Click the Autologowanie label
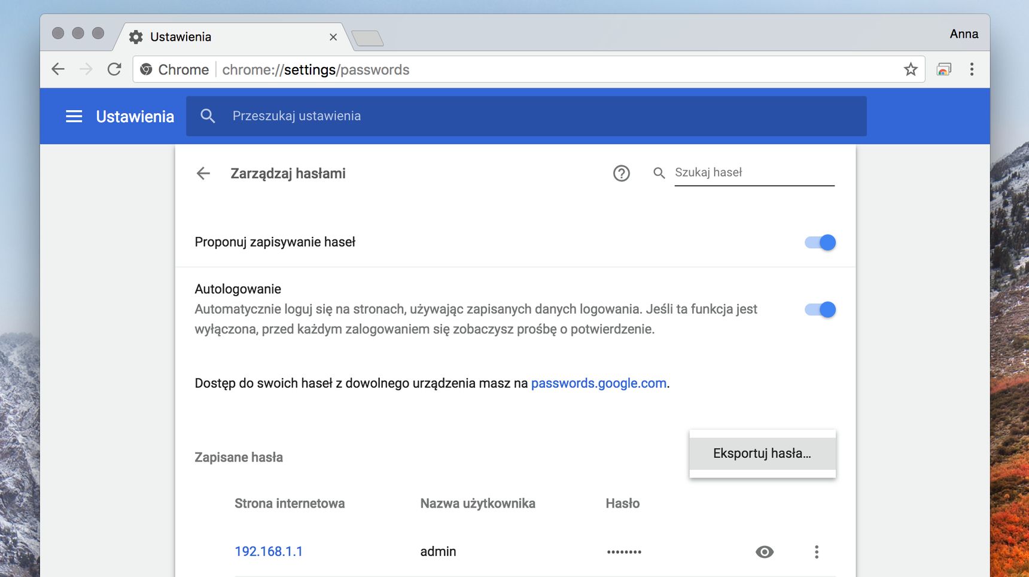 pos(238,289)
